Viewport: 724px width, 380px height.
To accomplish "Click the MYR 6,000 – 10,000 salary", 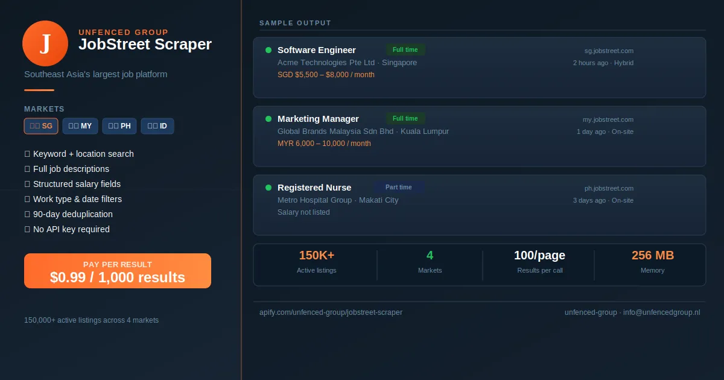I will 324,144.
